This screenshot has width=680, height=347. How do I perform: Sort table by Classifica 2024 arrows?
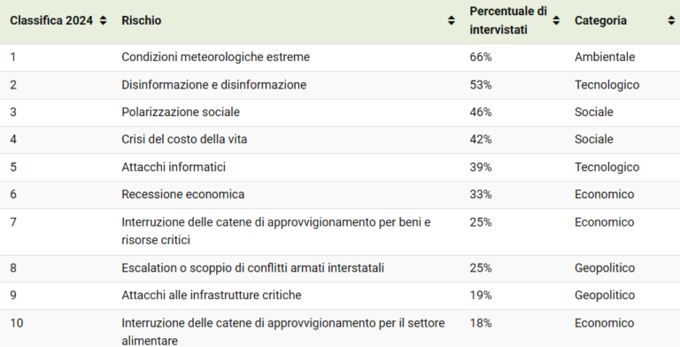[104, 20]
